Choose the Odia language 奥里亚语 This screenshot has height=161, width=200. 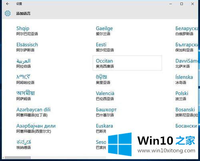(x=103, y=79)
